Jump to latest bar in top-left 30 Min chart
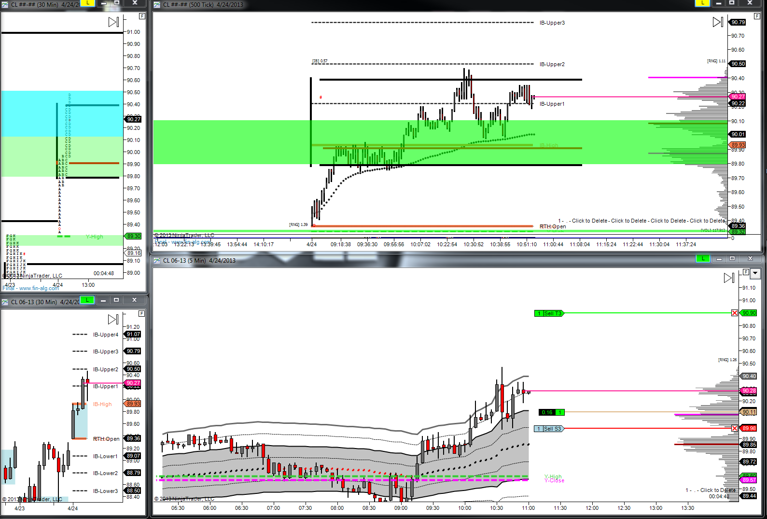Viewport: 767px width, 519px height. tap(113, 22)
